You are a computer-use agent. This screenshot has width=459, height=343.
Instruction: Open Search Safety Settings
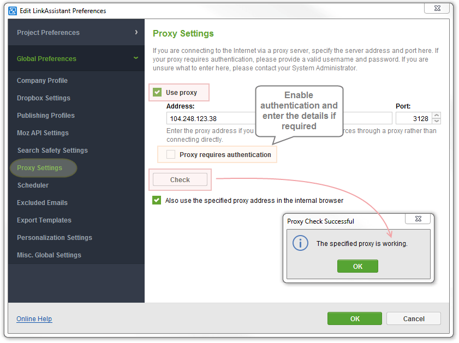tap(52, 151)
